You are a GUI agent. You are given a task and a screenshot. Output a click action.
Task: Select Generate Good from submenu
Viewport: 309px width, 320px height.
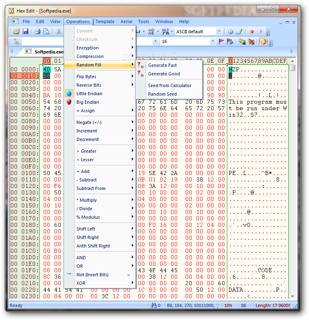(169, 74)
